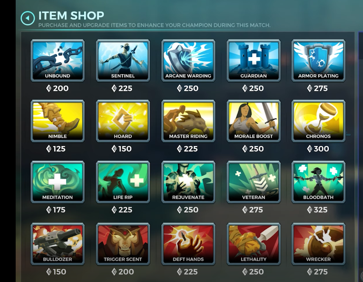This screenshot has width=363, height=282.
Task: Select the Unbound broken chain item
Action: (58, 60)
